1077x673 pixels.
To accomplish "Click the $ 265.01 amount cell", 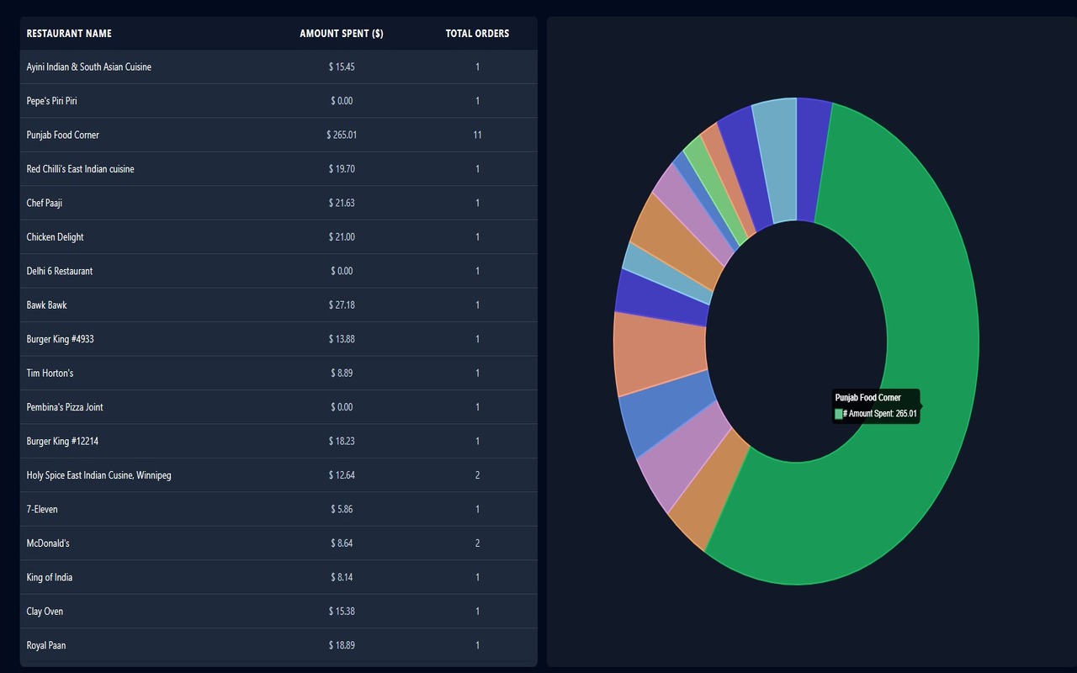I will (342, 135).
